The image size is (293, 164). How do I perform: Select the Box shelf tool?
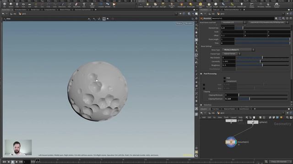tap(5, 5)
